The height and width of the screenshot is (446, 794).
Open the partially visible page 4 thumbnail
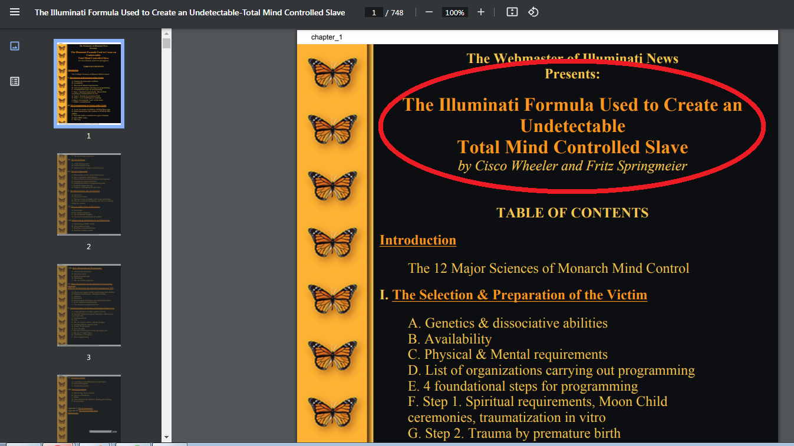coord(89,408)
